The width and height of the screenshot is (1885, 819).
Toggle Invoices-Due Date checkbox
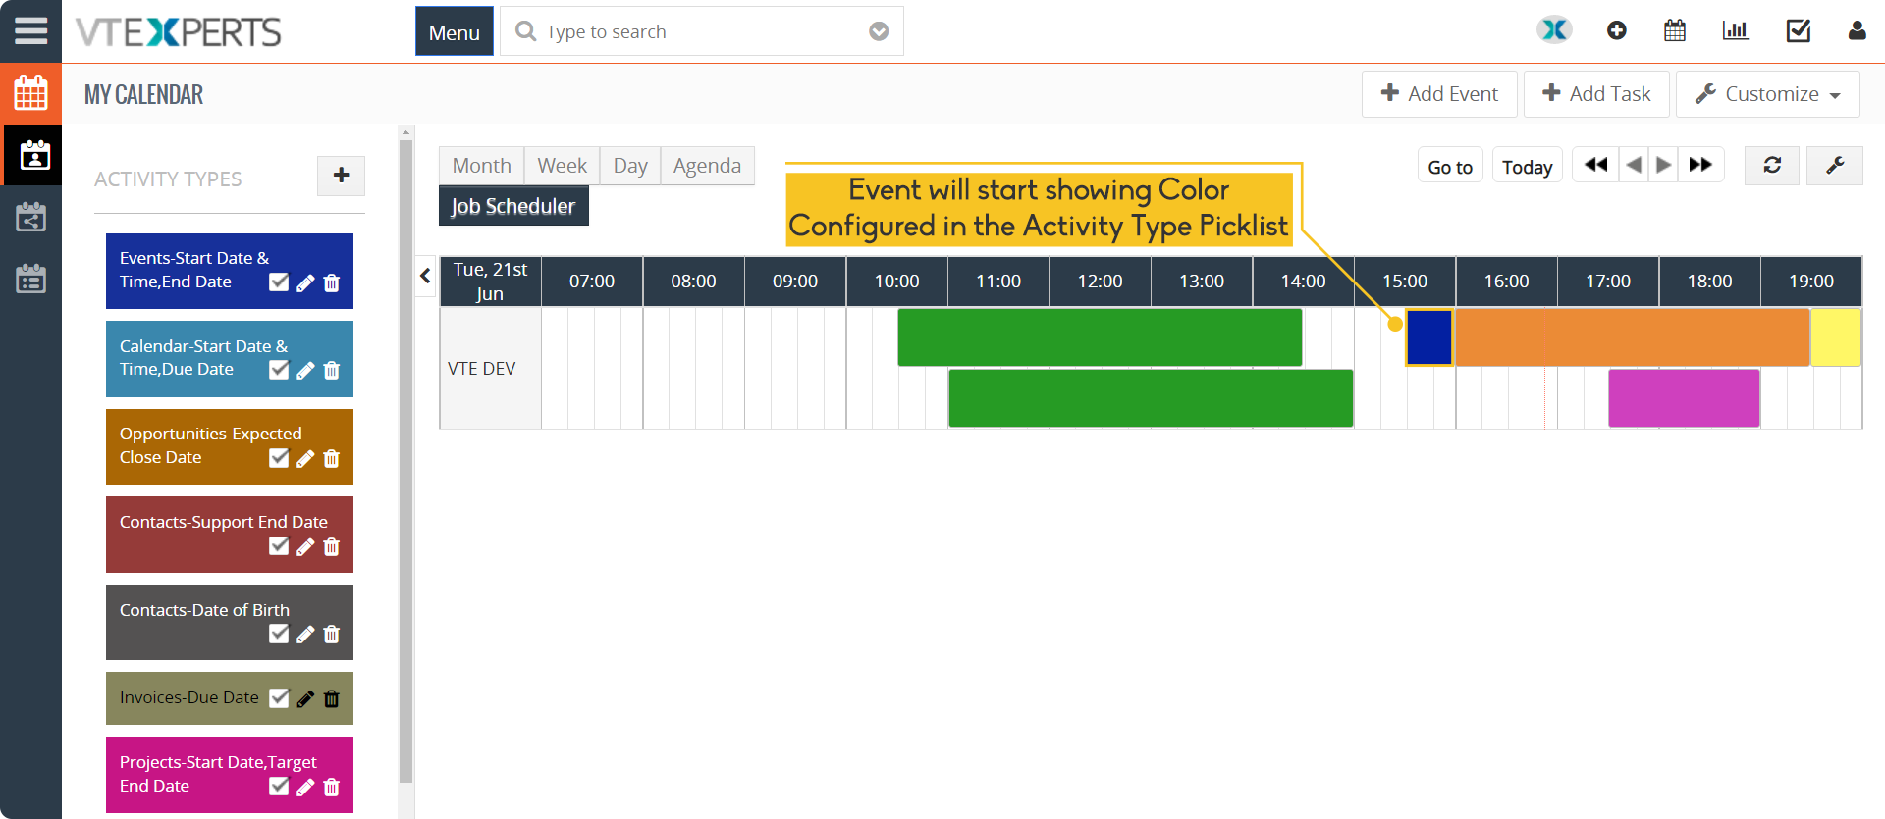(279, 697)
